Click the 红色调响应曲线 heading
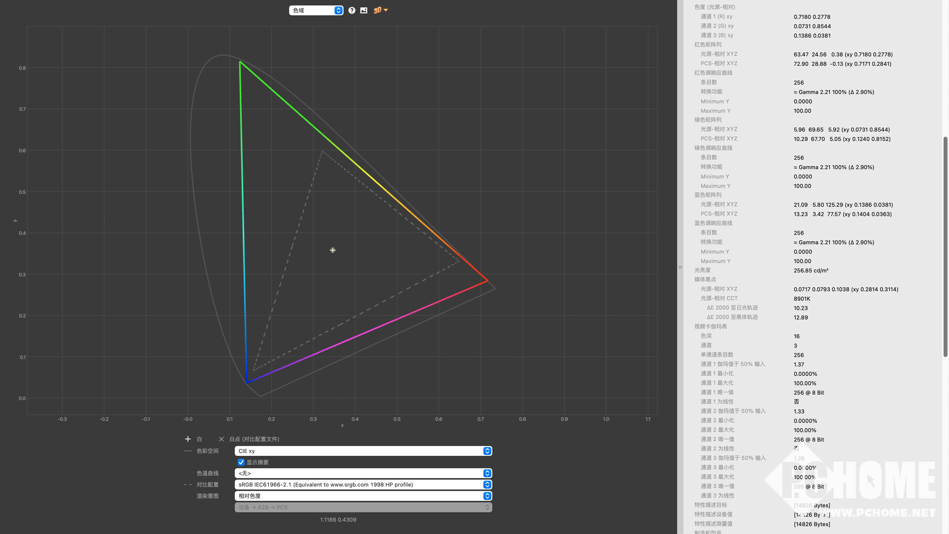The image size is (949, 534). click(713, 73)
